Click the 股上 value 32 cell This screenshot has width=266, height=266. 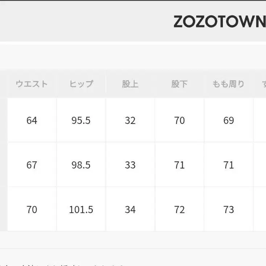click(x=130, y=120)
